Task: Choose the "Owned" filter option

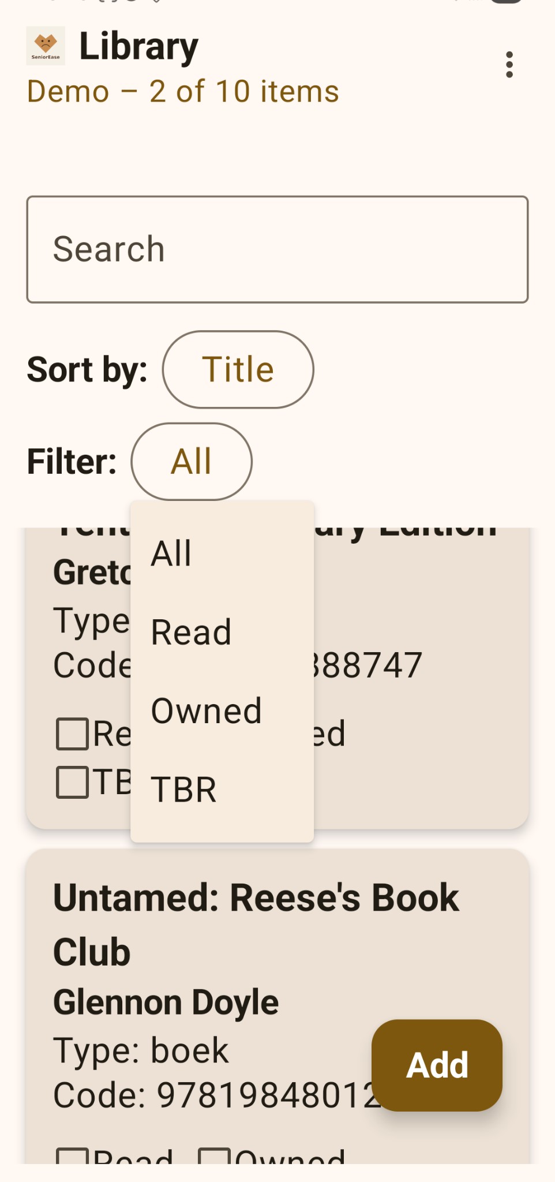Action: 205,710
